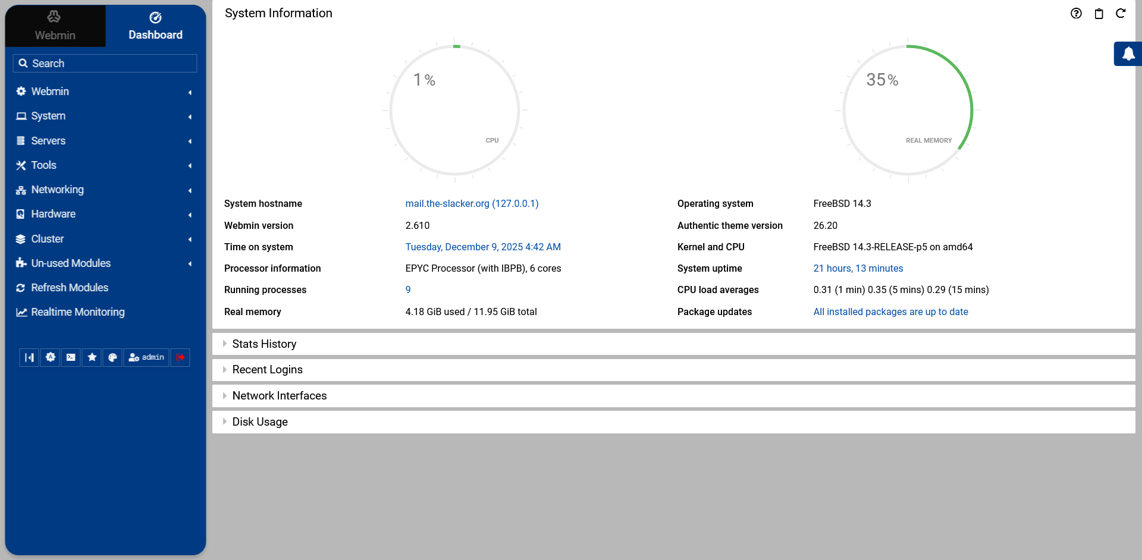Open the admin user account settings

point(146,357)
